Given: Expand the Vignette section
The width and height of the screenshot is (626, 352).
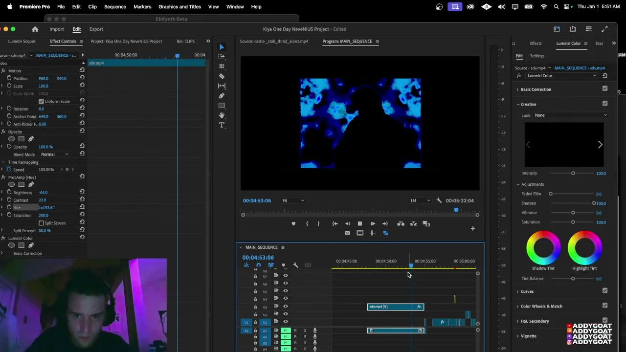Looking at the screenshot, I should tap(517, 336).
